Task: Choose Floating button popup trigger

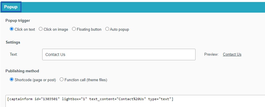Action: (x=74, y=29)
